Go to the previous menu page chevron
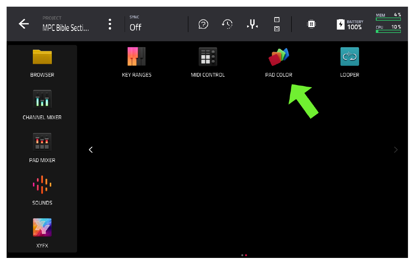 tap(91, 150)
